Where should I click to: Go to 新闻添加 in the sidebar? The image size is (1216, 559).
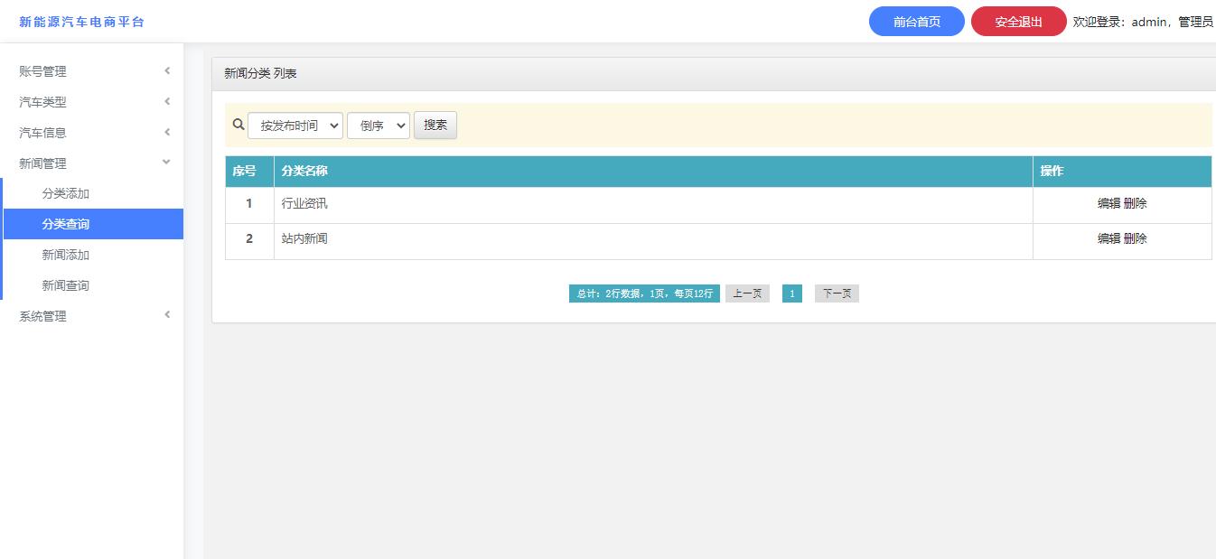[65, 255]
